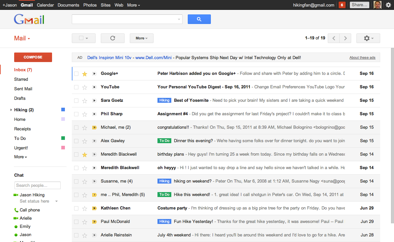Click the Share... button
This screenshot has width=394, height=242.
(x=359, y=5)
